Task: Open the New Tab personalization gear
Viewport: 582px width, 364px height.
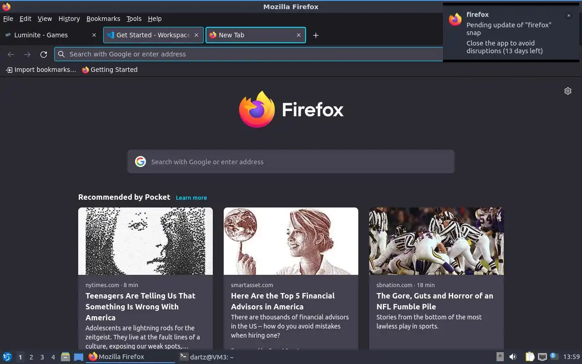Action: click(568, 91)
